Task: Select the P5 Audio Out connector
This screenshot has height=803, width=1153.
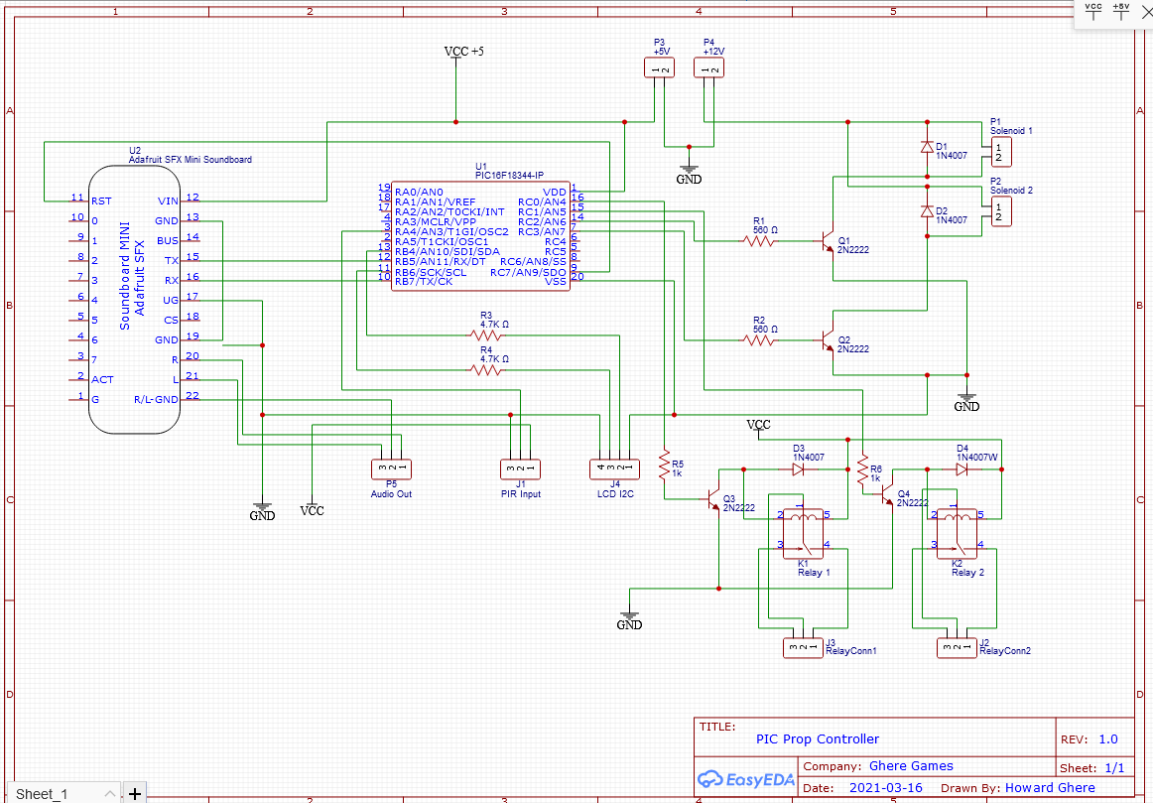Action: point(391,468)
